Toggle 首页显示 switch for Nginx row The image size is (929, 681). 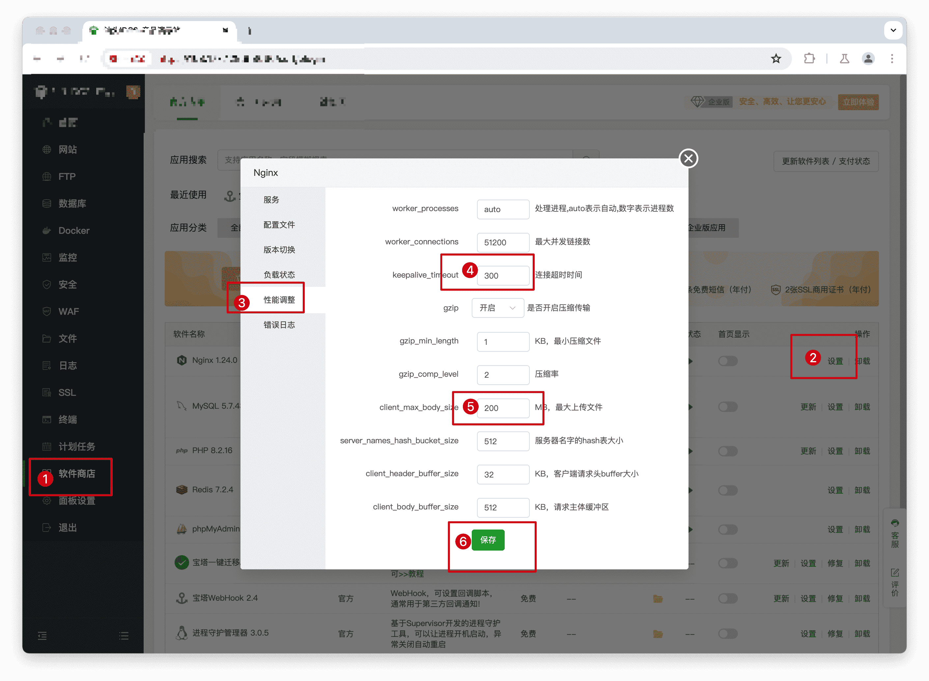728,361
